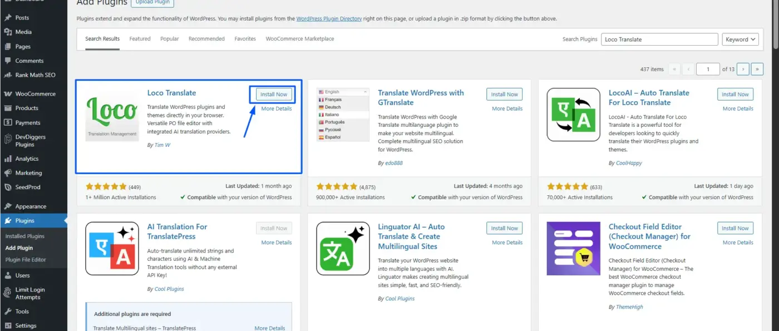This screenshot has height=331, width=779.
Task: Focus the Search Plugins input field
Action: click(x=660, y=39)
